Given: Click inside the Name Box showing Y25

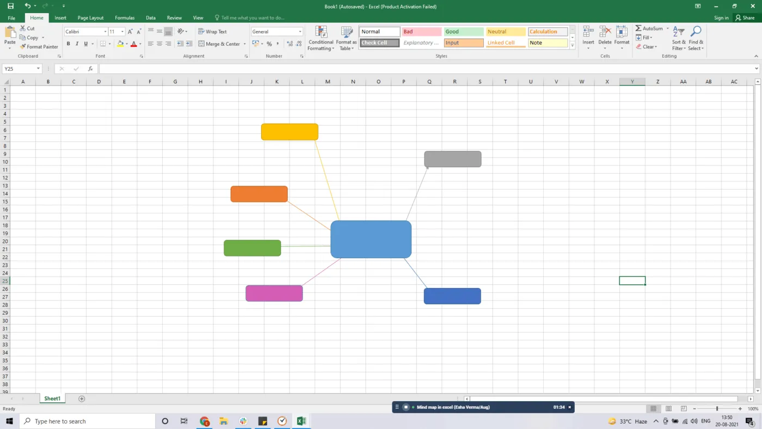Looking at the screenshot, I should [18, 68].
